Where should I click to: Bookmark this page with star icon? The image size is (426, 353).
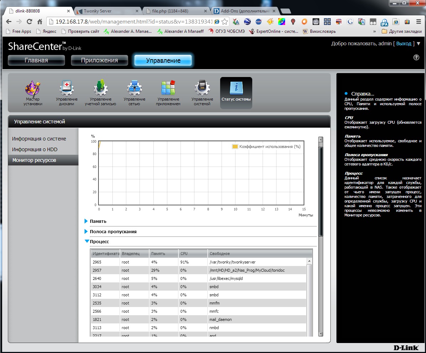point(224,21)
